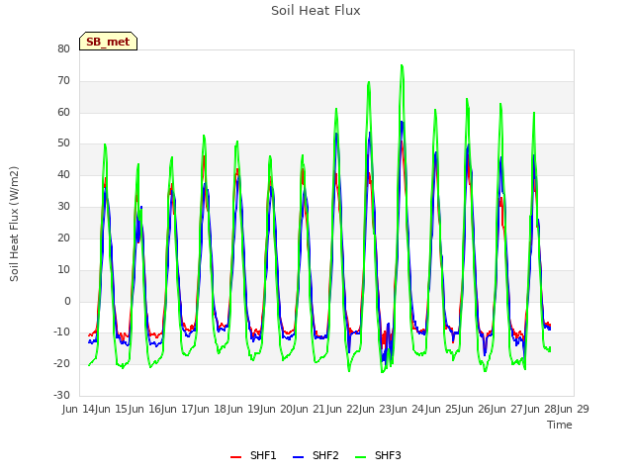
Task: Click the Jun 21 x-axis tick label
Action: click(311, 409)
